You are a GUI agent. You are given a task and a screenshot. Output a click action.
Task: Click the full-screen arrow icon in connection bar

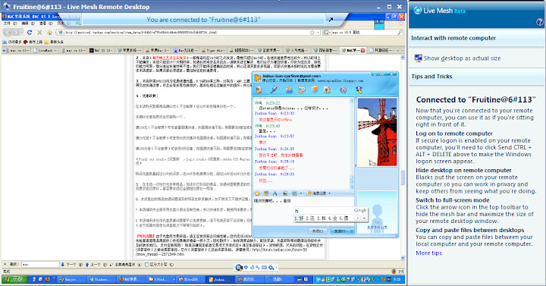point(331,20)
